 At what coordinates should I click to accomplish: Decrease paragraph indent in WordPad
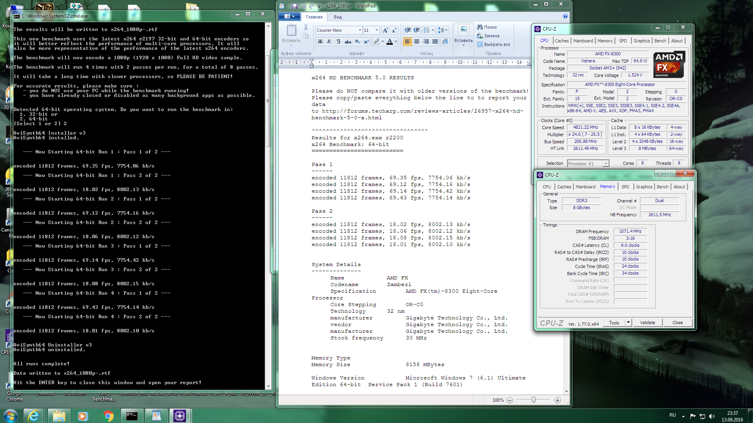tap(408, 30)
